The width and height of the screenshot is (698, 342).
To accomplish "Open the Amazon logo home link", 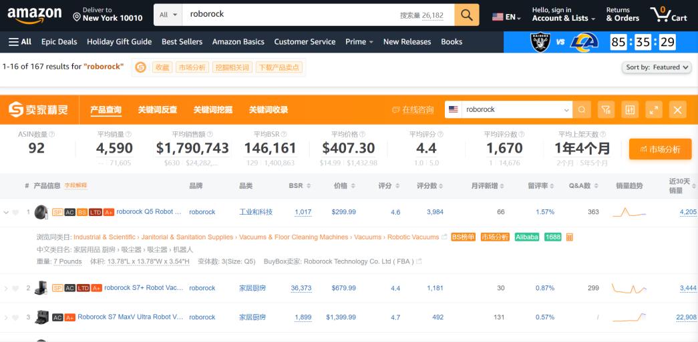I will coord(35,16).
